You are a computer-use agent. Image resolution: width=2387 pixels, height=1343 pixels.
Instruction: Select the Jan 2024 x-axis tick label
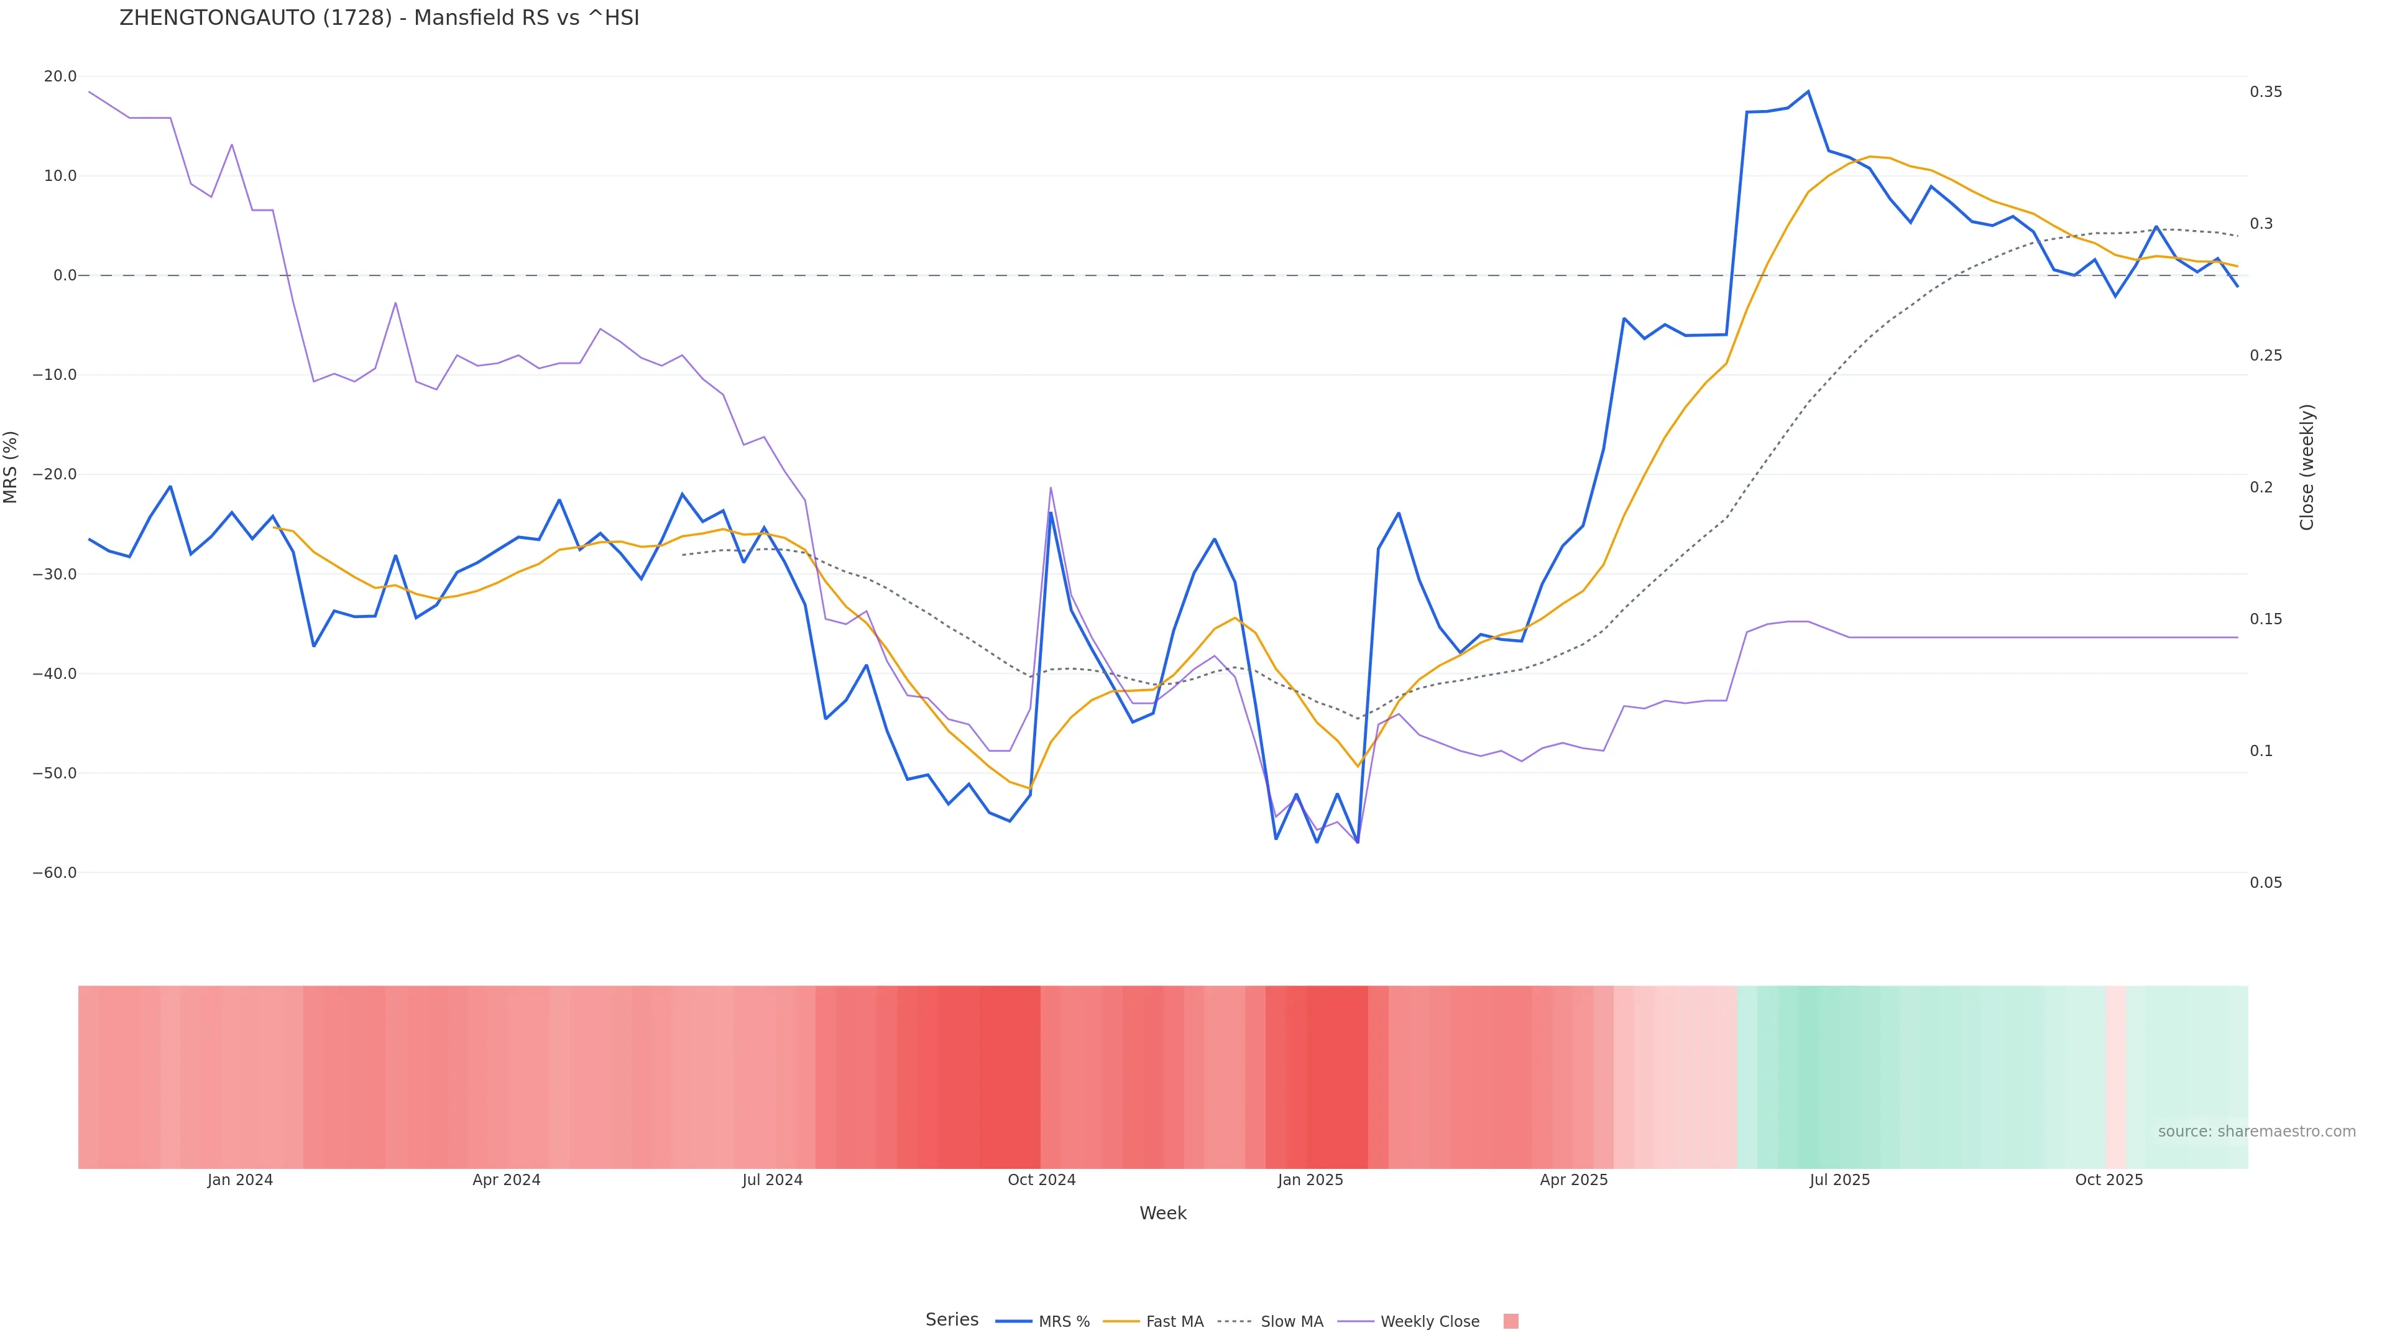(x=240, y=1180)
